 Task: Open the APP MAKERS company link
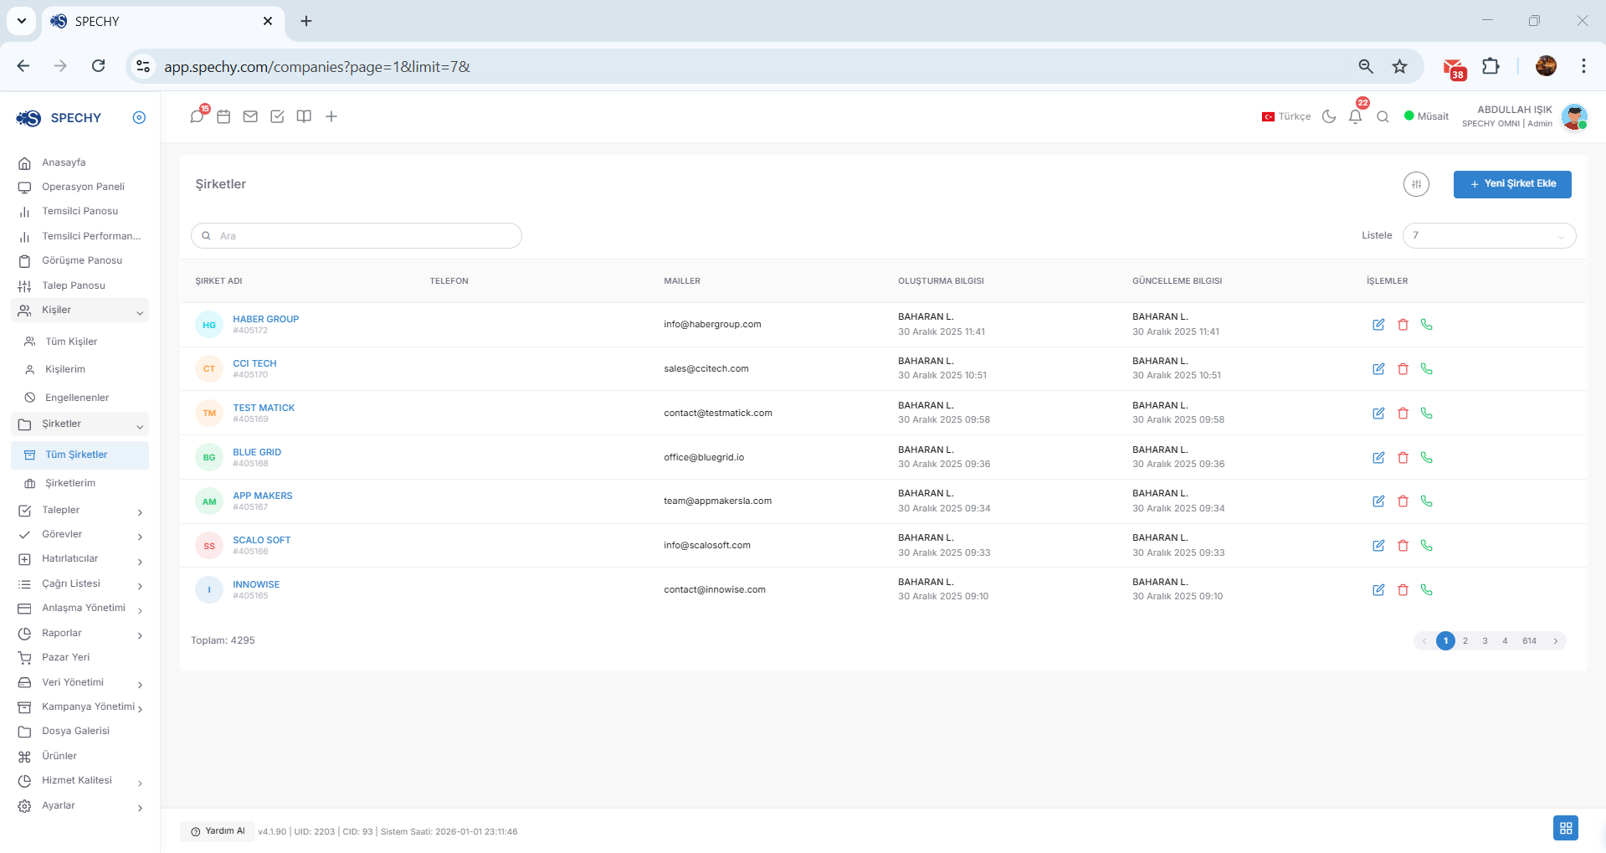click(x=262, y=496)
